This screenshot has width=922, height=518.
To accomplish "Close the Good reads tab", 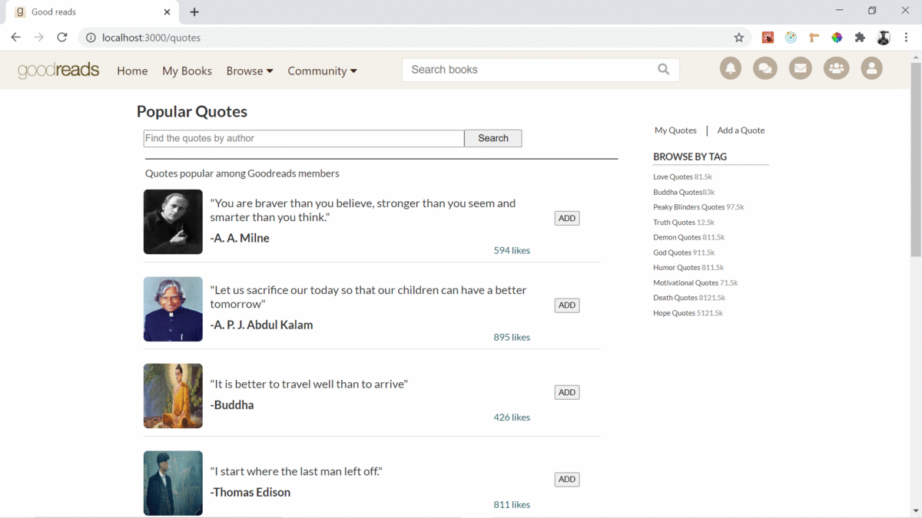I will 167,12.
